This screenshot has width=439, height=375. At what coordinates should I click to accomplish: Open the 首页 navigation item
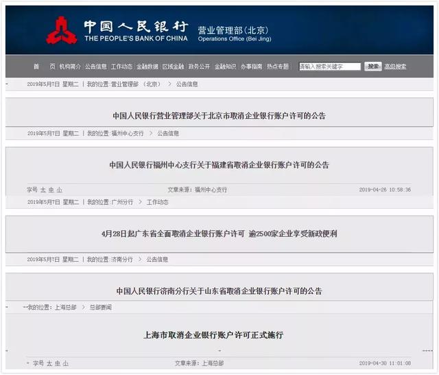pyautogui.click(x=44, y=67)
